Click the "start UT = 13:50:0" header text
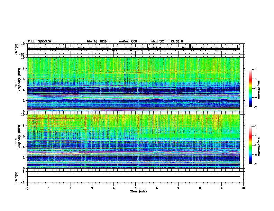Viewport: 274px width, 211px height. click(167, 41)
